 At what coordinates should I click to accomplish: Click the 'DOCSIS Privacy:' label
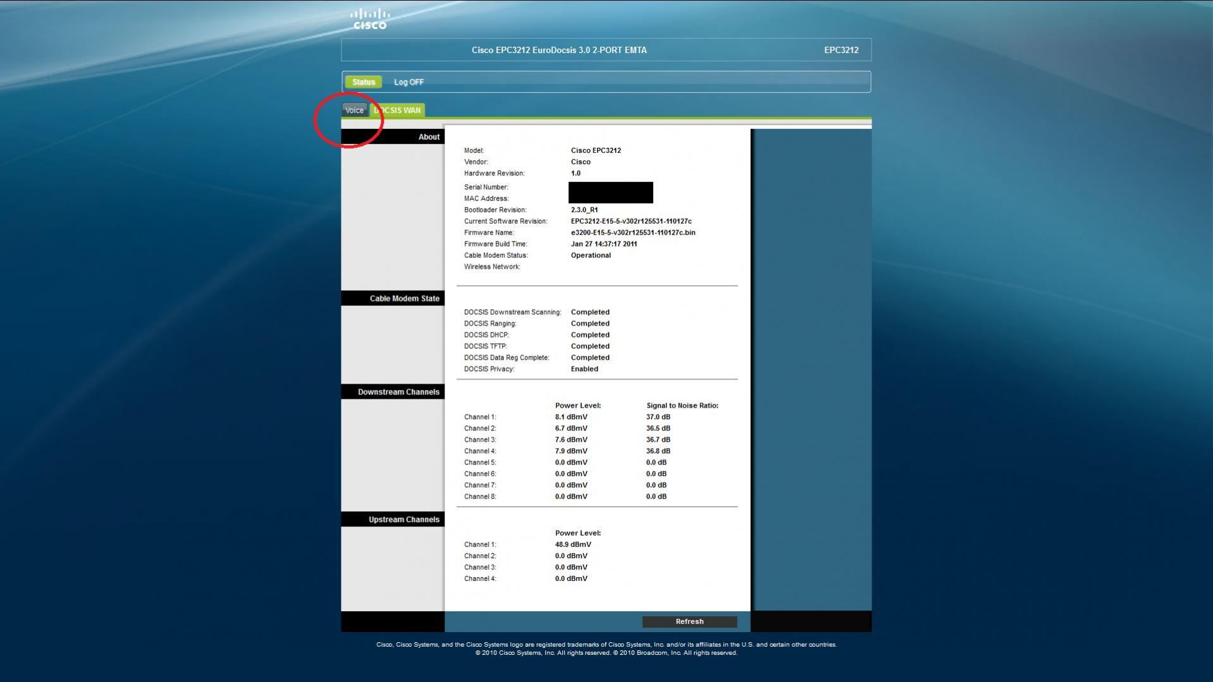(490, 369)
